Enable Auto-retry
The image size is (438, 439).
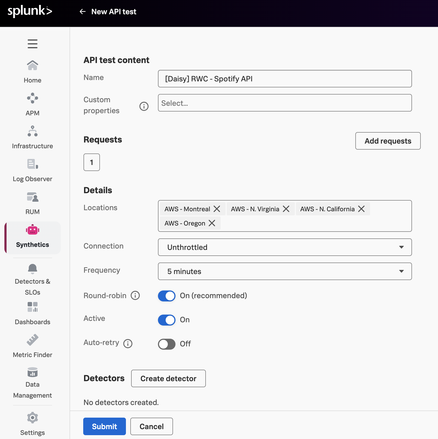[166, 344]
